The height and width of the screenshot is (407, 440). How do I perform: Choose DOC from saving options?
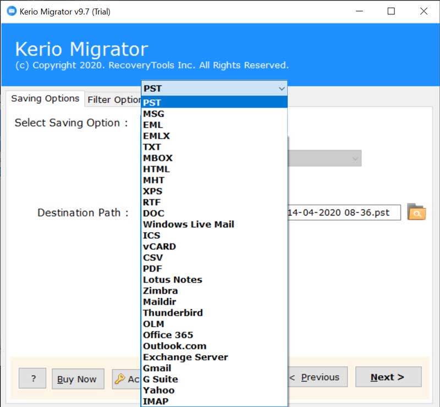[x=215, y=213]
